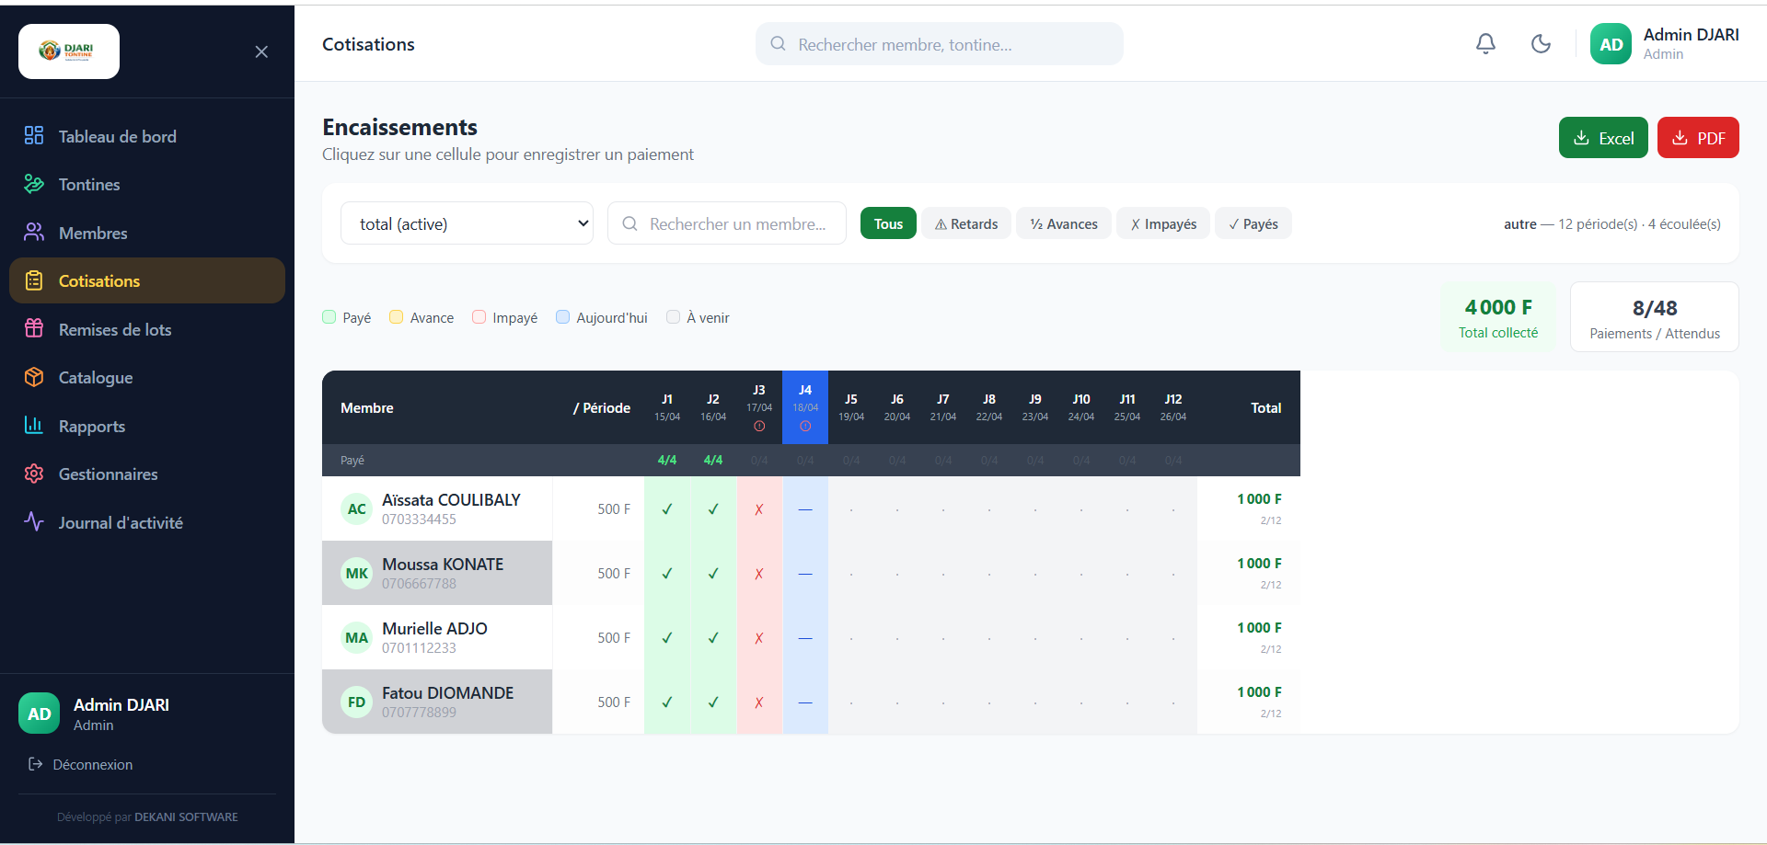Click the Catalogue box icon

pos(34,377)
